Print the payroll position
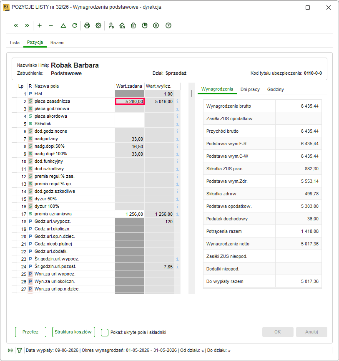Screen dimensions: 339x361 tap(87, 25)
